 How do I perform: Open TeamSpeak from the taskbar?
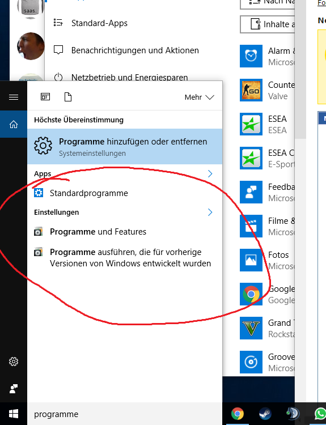click(x=293, y=414)
